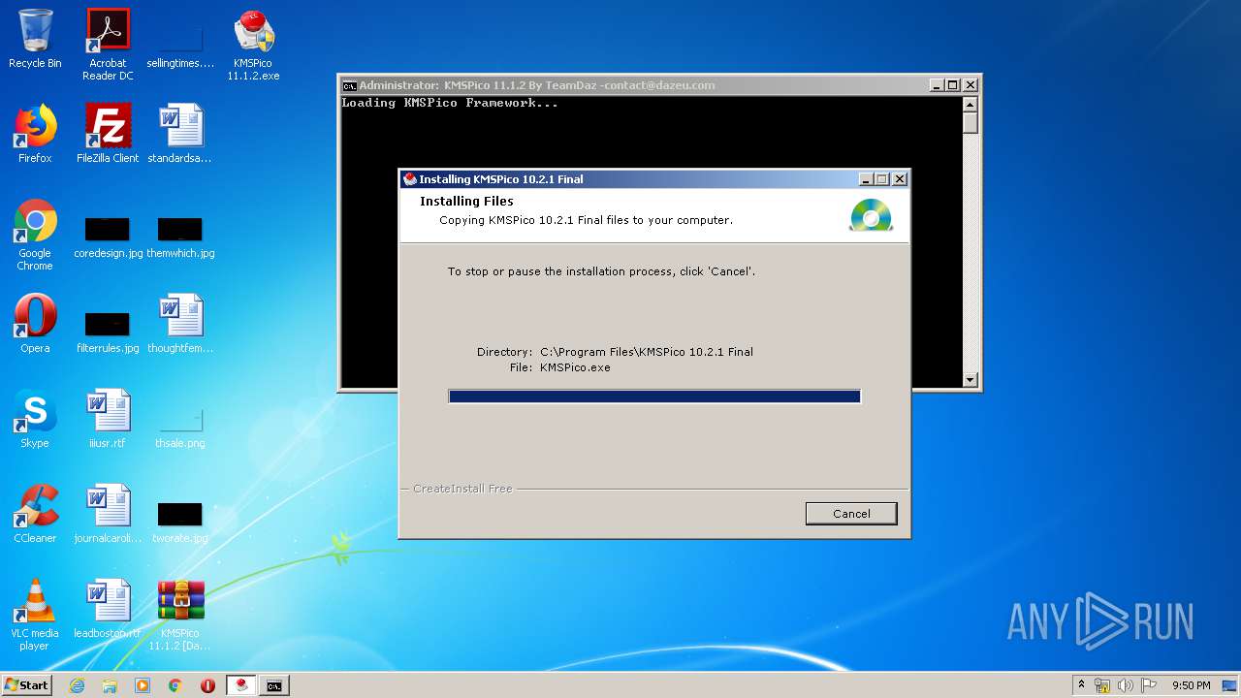This screenshot has height=698, width=1241.
Task: Click 'Loading KMSPico Framework...' console text
Action: pyautogui.click(x=450, y=103)
